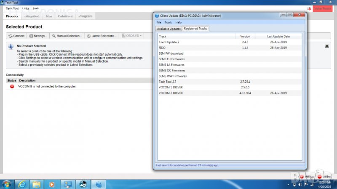Open Windows Media Player from the taskbar
The image size is (337, 189).
[52, 184]
